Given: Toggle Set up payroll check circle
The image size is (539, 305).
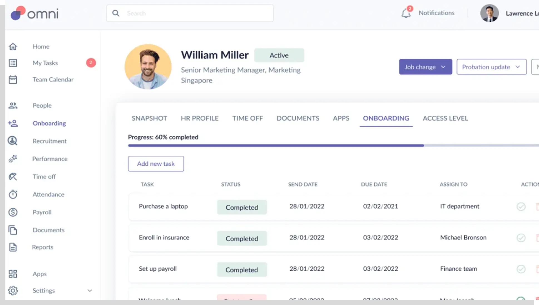Looking at the screenshot, I should pos(521,269).
